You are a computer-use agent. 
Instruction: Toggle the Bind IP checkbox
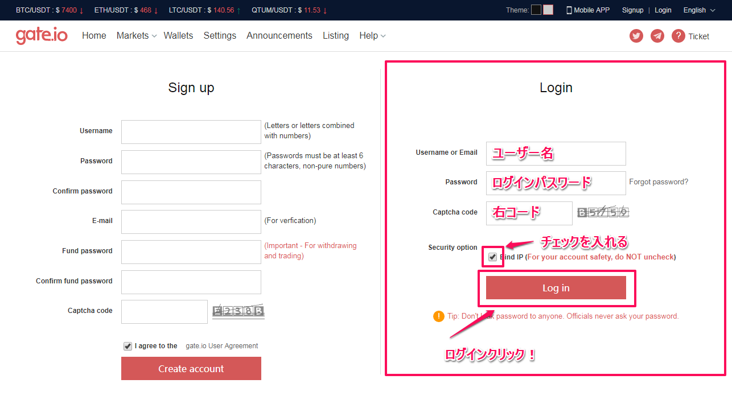(x=492, y=257)
